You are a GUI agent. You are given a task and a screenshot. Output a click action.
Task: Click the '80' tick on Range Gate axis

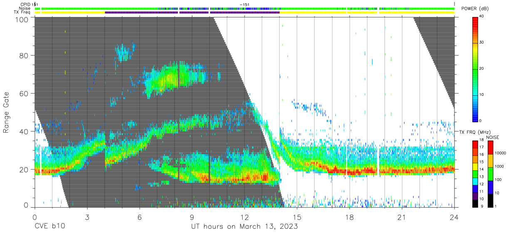[x=24, y=55]
